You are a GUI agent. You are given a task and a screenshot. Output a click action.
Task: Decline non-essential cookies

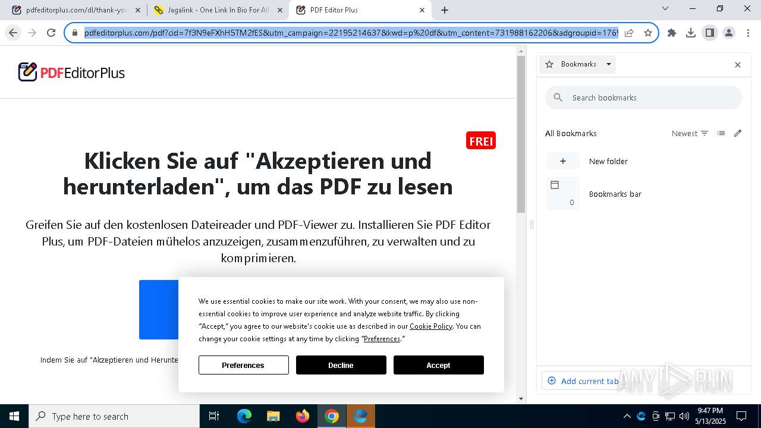click(x=341, y=365)
